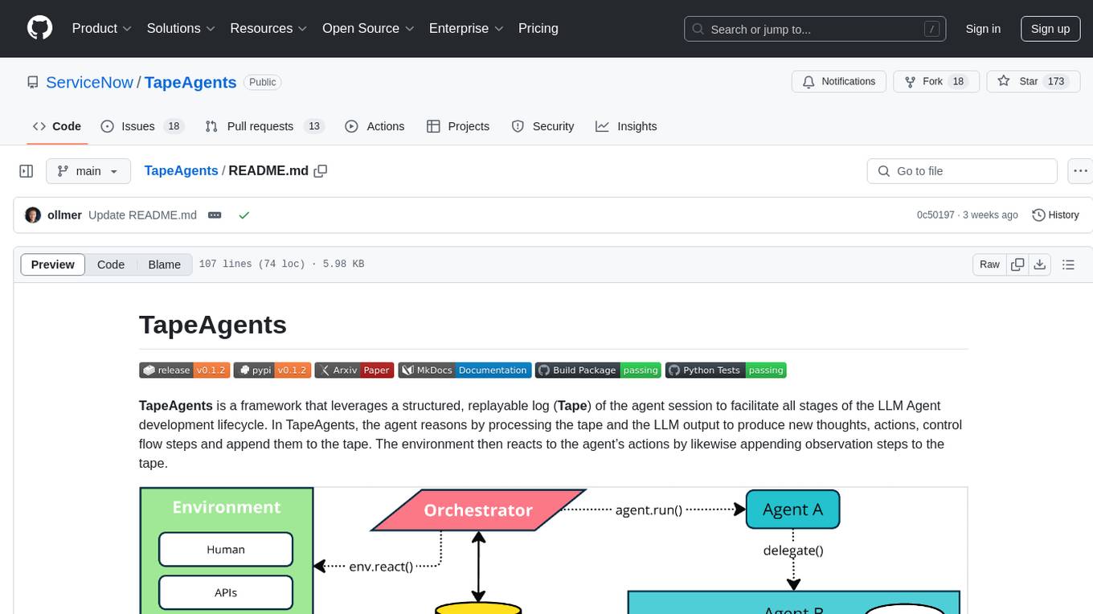This screenshot has height=614, width=1093.
Task: Click the Sign up button
Action: pos(1050,29)
